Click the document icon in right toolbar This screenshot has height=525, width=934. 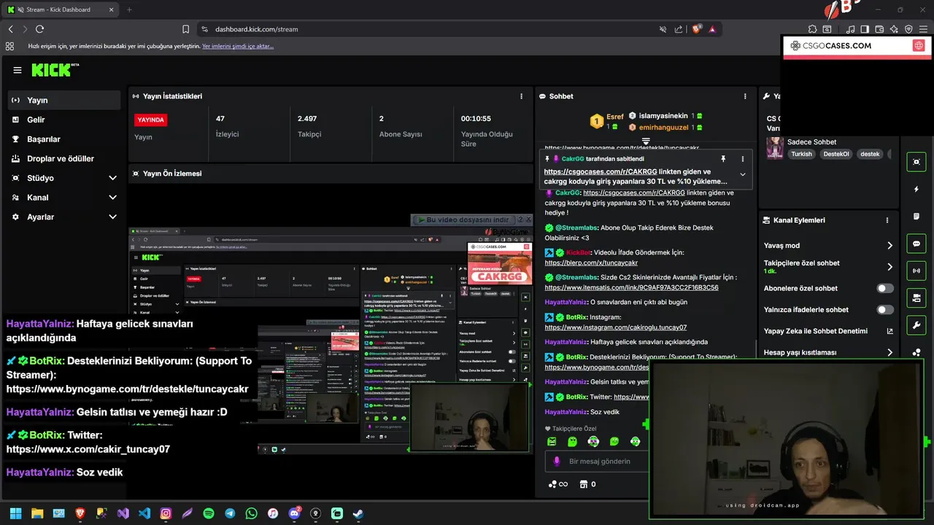point(916,217)
